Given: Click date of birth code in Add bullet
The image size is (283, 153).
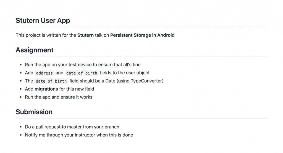Looking at the screenshot, I should (82, 73).
